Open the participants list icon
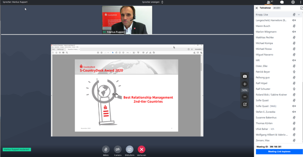Screen dimensions: 303x157 (x=269, y=2)
